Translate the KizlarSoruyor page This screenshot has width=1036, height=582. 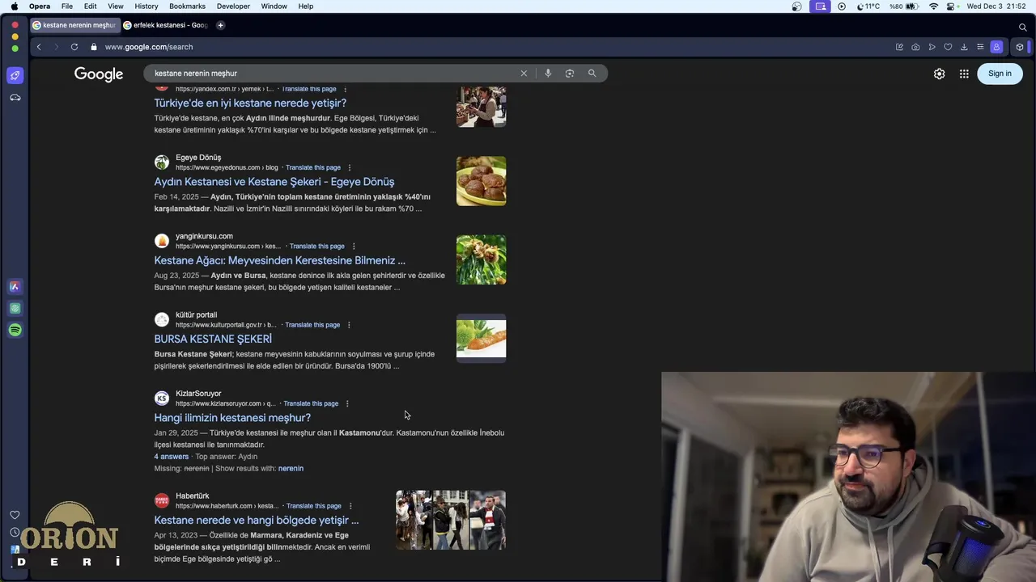click(311, 403)
